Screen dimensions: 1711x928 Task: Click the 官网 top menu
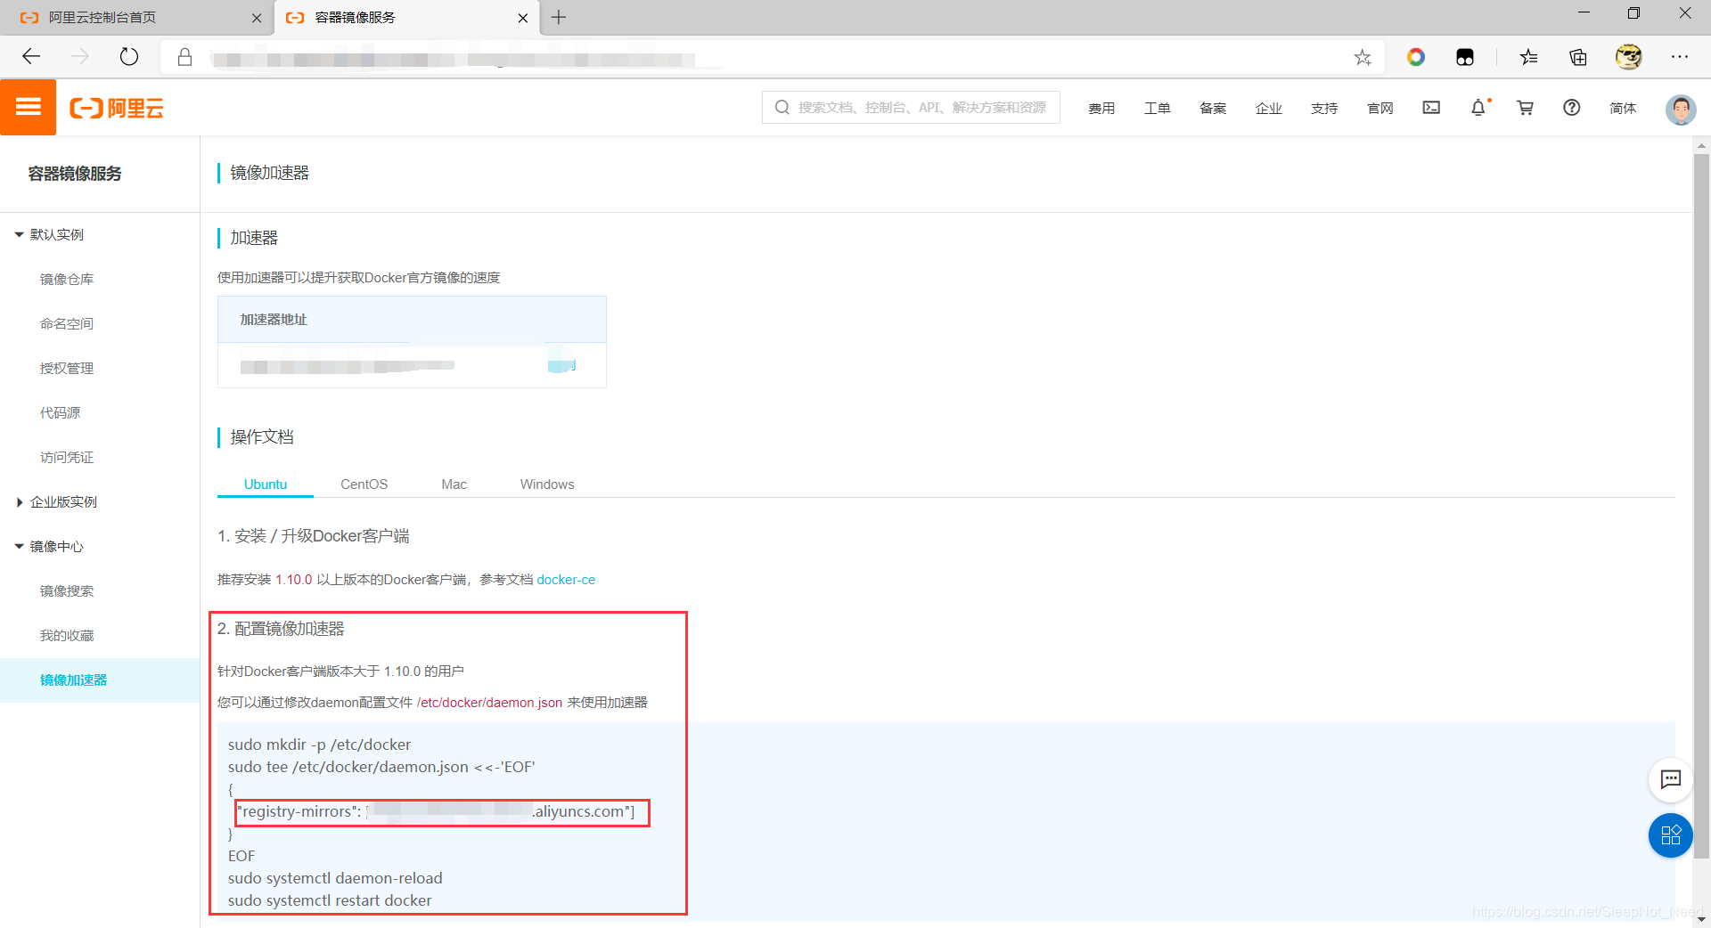coord(1379,108)
